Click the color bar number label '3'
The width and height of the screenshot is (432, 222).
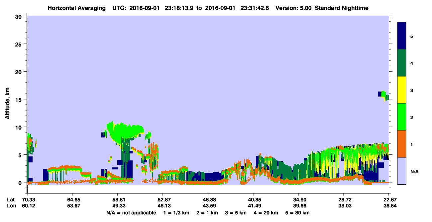coord(412,90)
